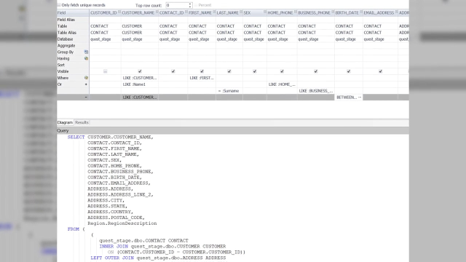This screenshot has width=466, height=262.
Task: Click Or cell 'LIKE :Name1'
Action: click(x=140, y=84)
